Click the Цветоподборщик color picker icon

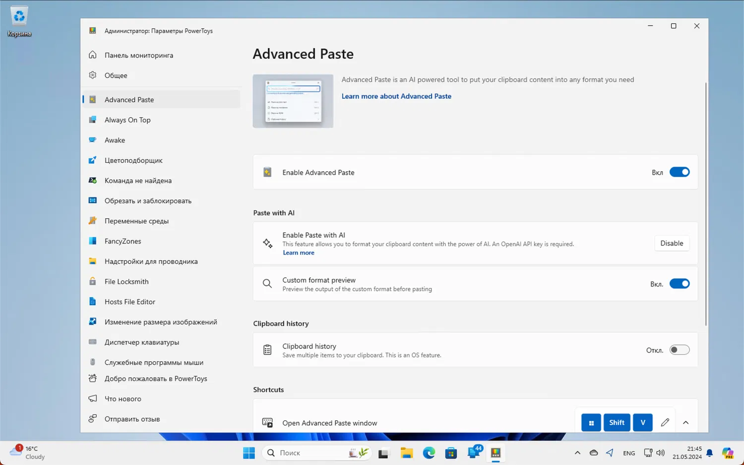[93, 160]
